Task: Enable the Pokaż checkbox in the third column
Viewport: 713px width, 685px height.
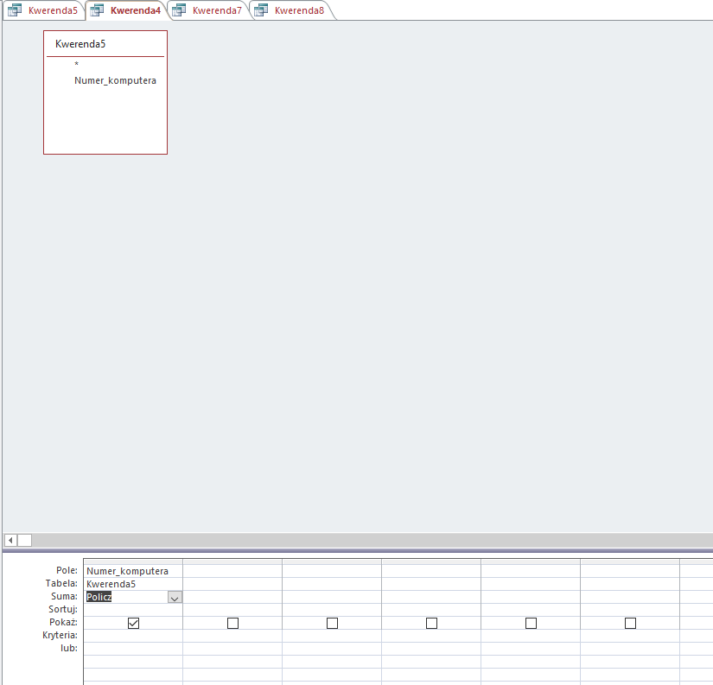Action: [x=333, y=623]
